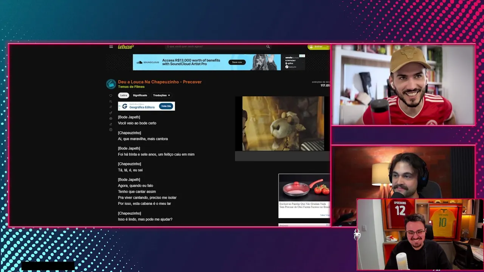Click the Geográfica Editora ad logo

124,106
